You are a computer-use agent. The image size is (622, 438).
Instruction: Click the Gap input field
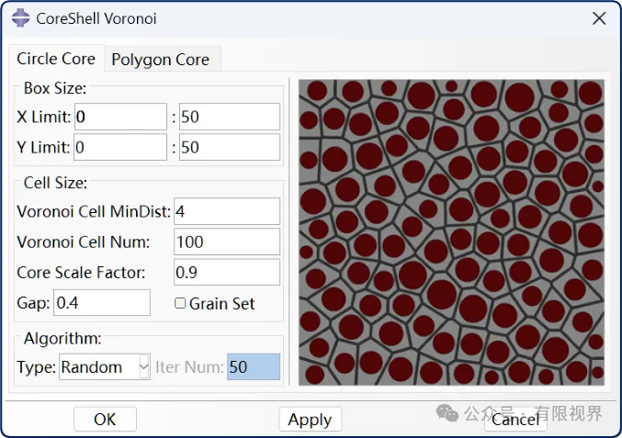[102, 303]
